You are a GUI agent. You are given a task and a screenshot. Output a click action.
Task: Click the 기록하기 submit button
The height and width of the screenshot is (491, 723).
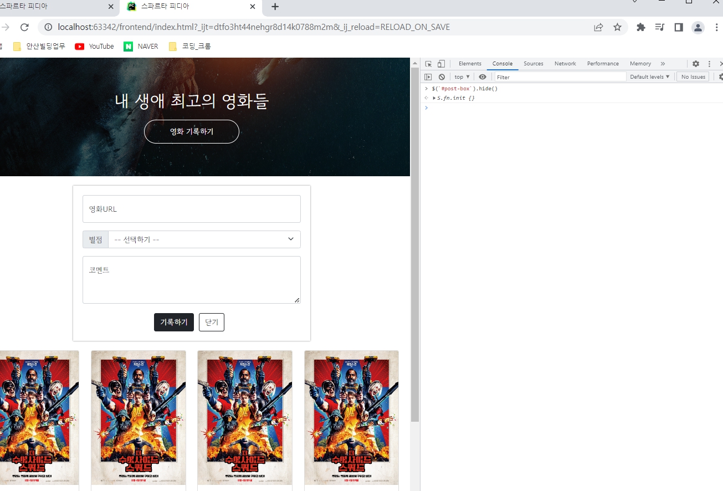[x=174, y=322]
